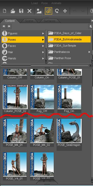Select the rotate arrow tool
The image size is (93, 186).
tap(57, 11)
